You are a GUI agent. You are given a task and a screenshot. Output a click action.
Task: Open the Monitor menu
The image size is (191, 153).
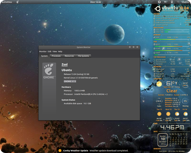click(x=43, y=51)
